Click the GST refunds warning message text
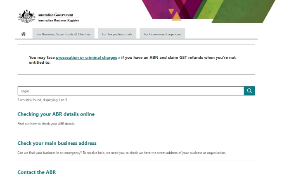This screenshot has width=289, height=185. click(x=133, y=60)
